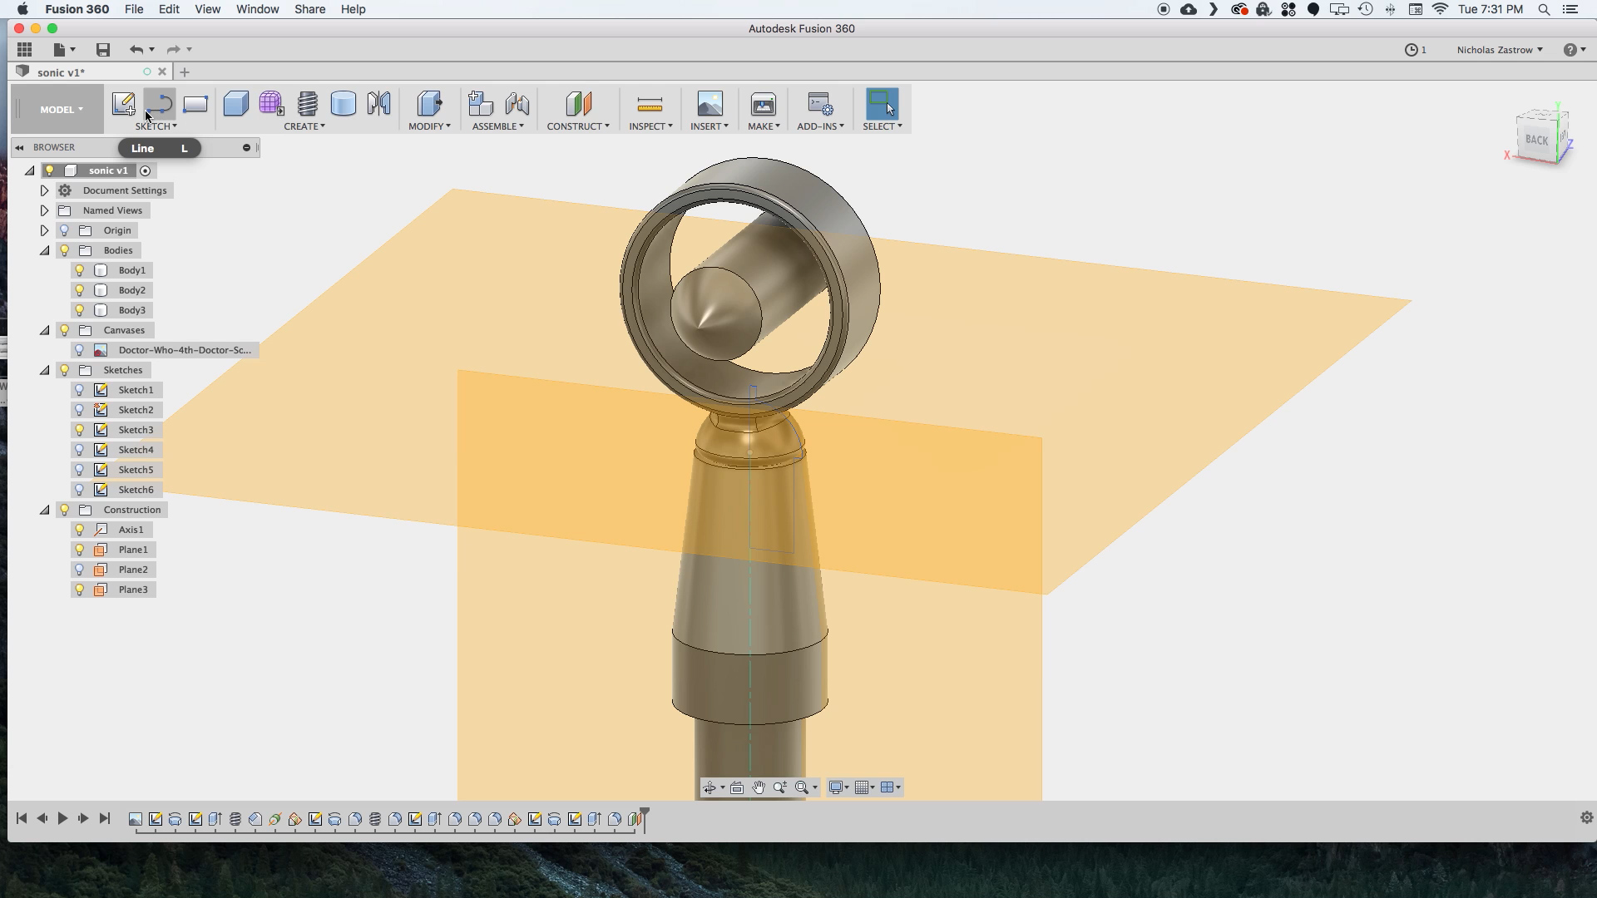Toggle visibility bulb for Body3
Screen dimensions: 1597x898
(80, 310)
